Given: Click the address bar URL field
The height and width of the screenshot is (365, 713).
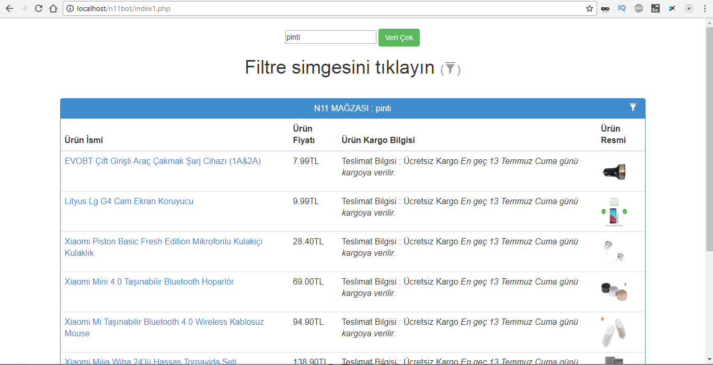Looking at the screenshot, I should click(329, 8).
